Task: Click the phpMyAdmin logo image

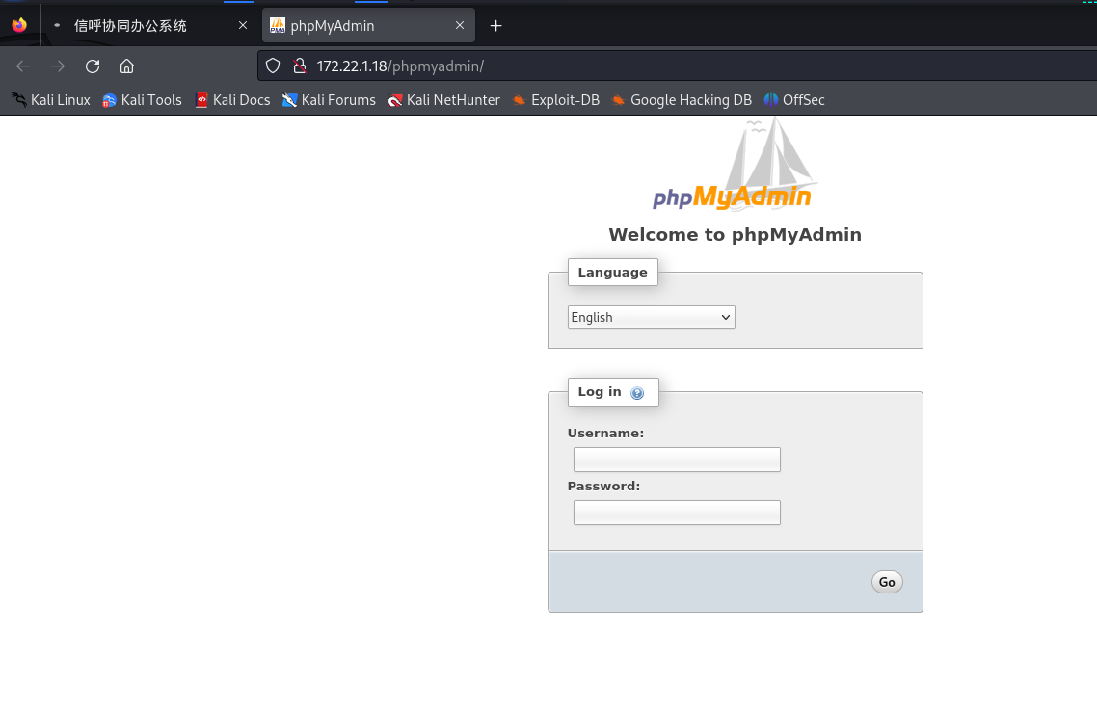Action: [735, 165]
